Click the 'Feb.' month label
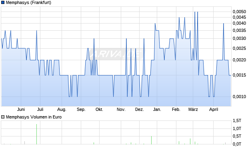The image size is (248, 148). [176, 109]
